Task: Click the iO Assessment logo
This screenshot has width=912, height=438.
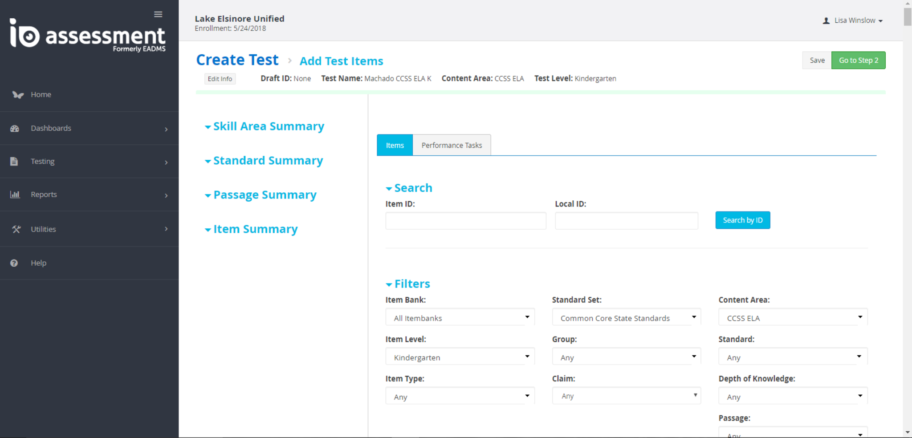Action: (88, 35)
